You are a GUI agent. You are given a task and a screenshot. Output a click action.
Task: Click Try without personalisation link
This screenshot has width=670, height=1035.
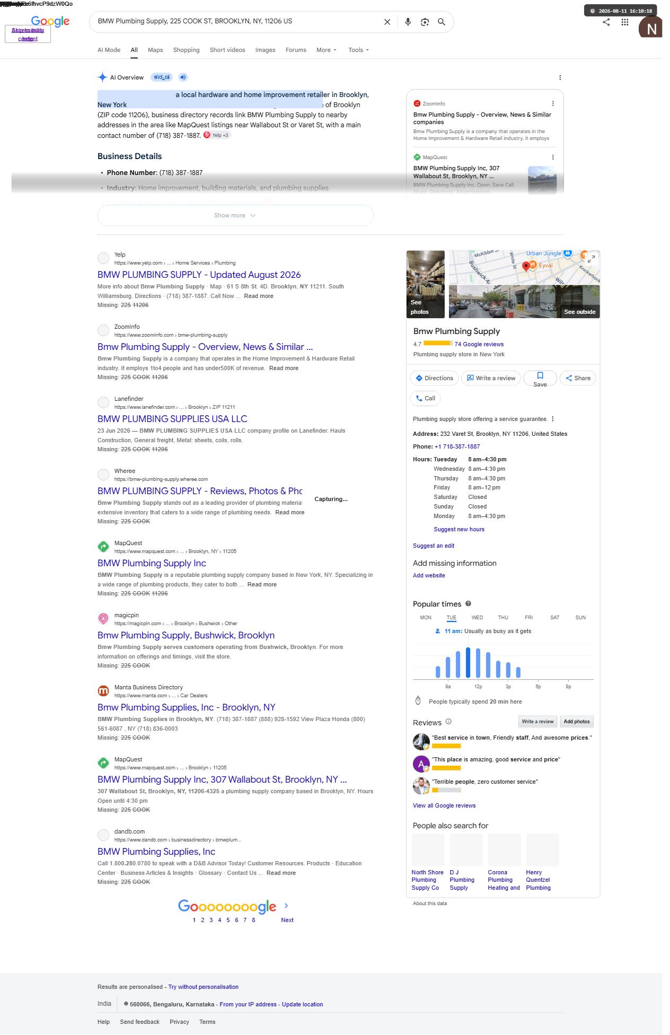[x=203, y=987]
